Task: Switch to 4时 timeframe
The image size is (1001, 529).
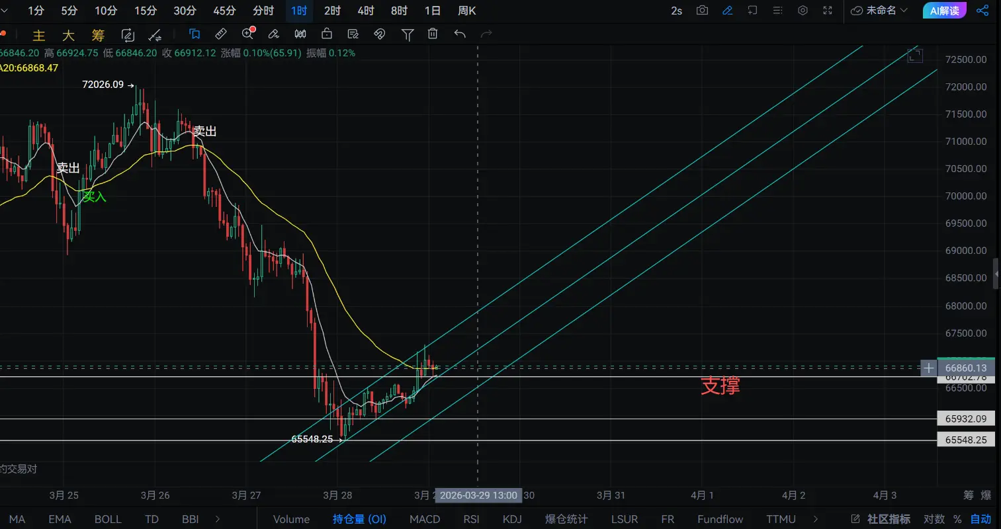Action: click(365, 11)
